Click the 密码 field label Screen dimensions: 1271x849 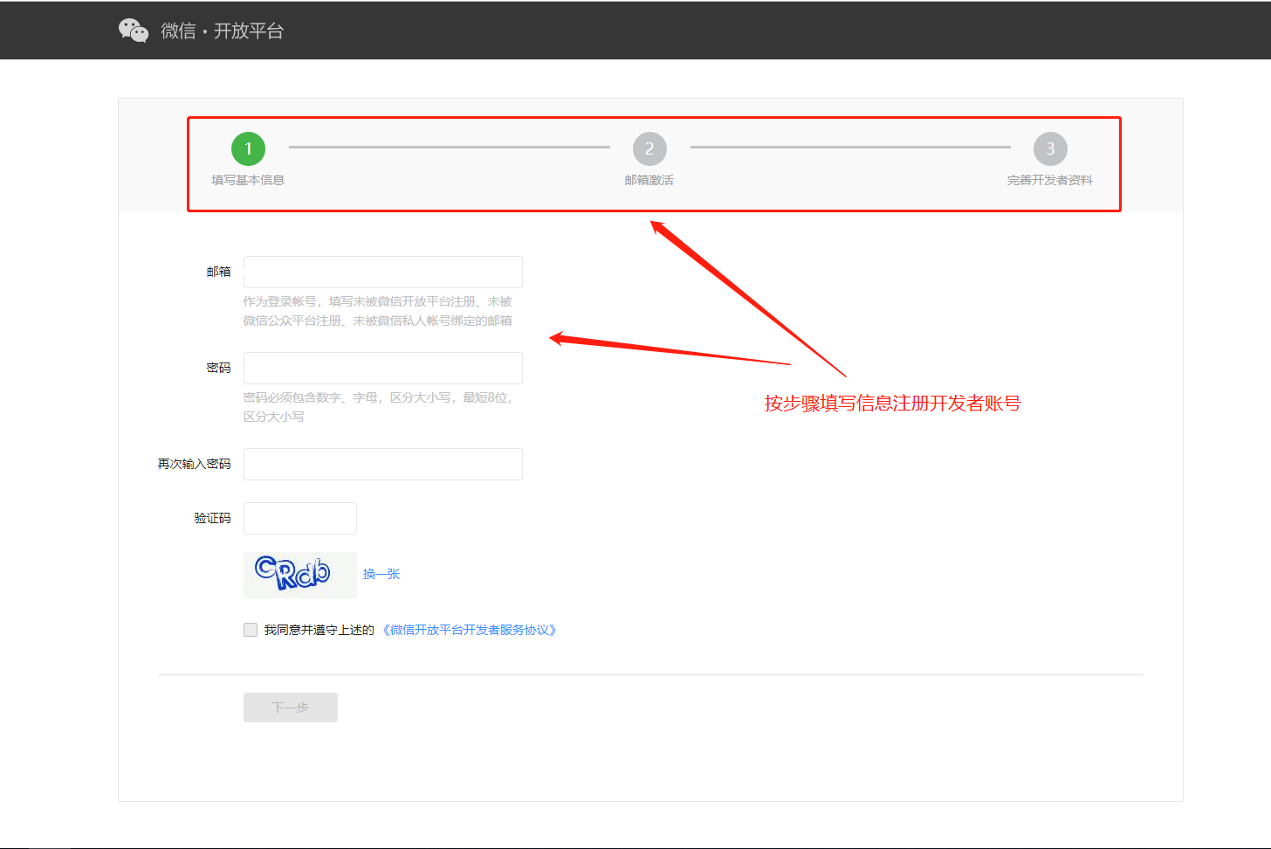click(219, 368)
